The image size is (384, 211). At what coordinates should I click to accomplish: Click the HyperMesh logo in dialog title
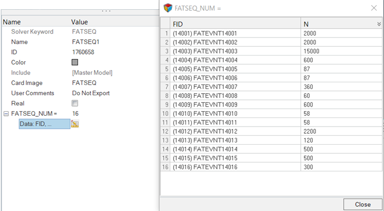tap(167, 8)
